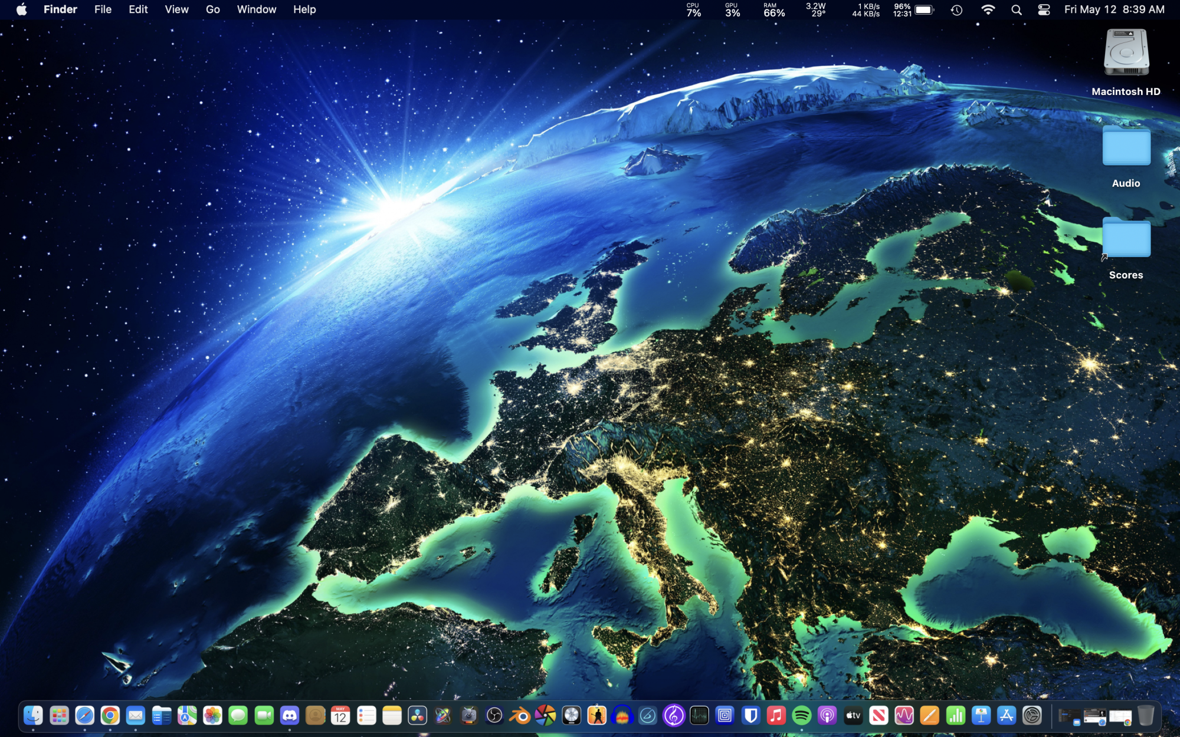1180x737 pixels.
Task: Open the Calendar app showing May 12
Action: coord(340,716)
